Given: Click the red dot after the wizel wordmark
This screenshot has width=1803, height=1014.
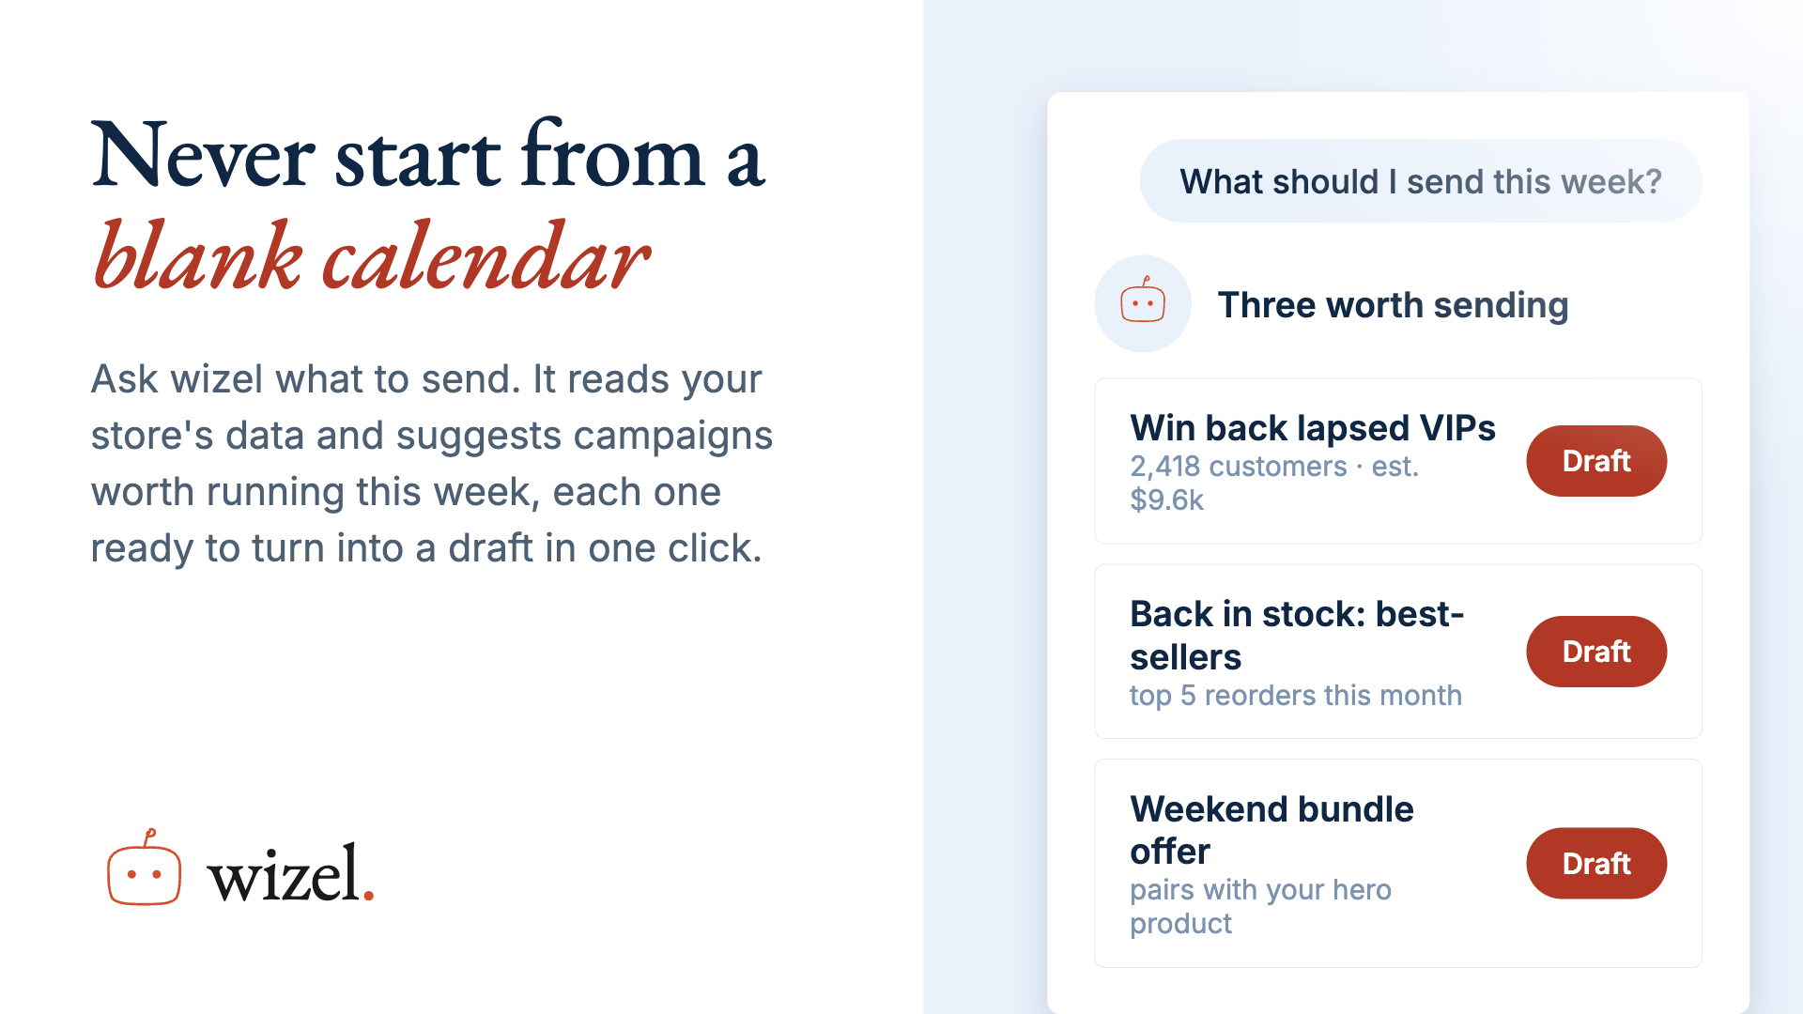Looking at the screenshot, I should [368, 896].
